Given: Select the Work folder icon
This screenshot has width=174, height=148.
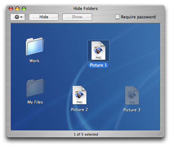Looking at the screenshot, I should 35,46.
